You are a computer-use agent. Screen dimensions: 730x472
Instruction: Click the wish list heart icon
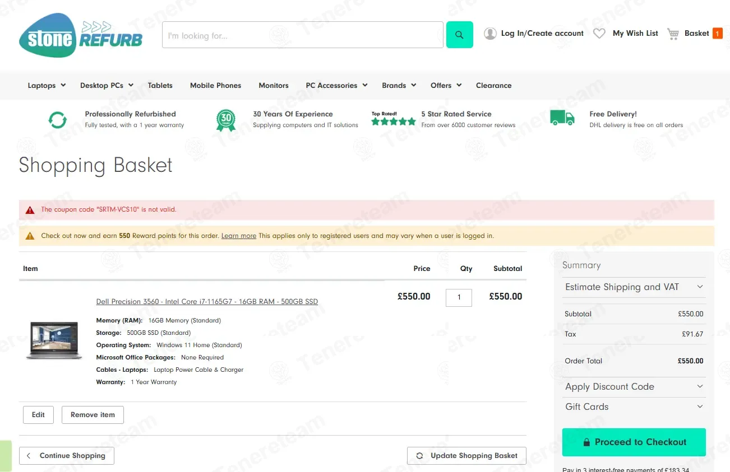pos(599,34)
